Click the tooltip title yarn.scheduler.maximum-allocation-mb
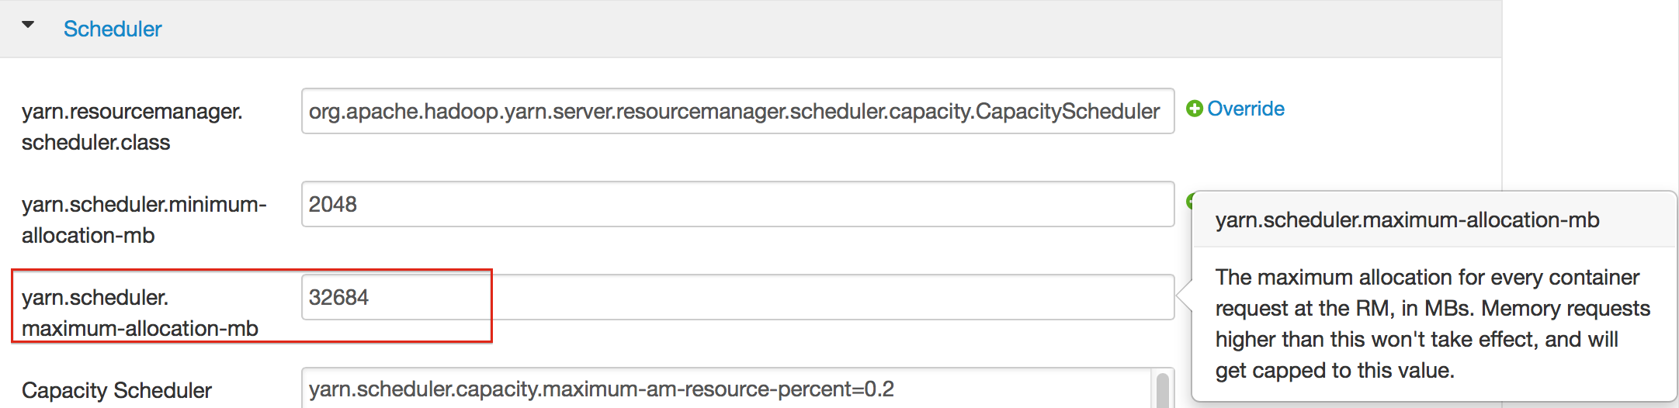The height and width of the screenshot is (408, 1679). pos(1407,220)
